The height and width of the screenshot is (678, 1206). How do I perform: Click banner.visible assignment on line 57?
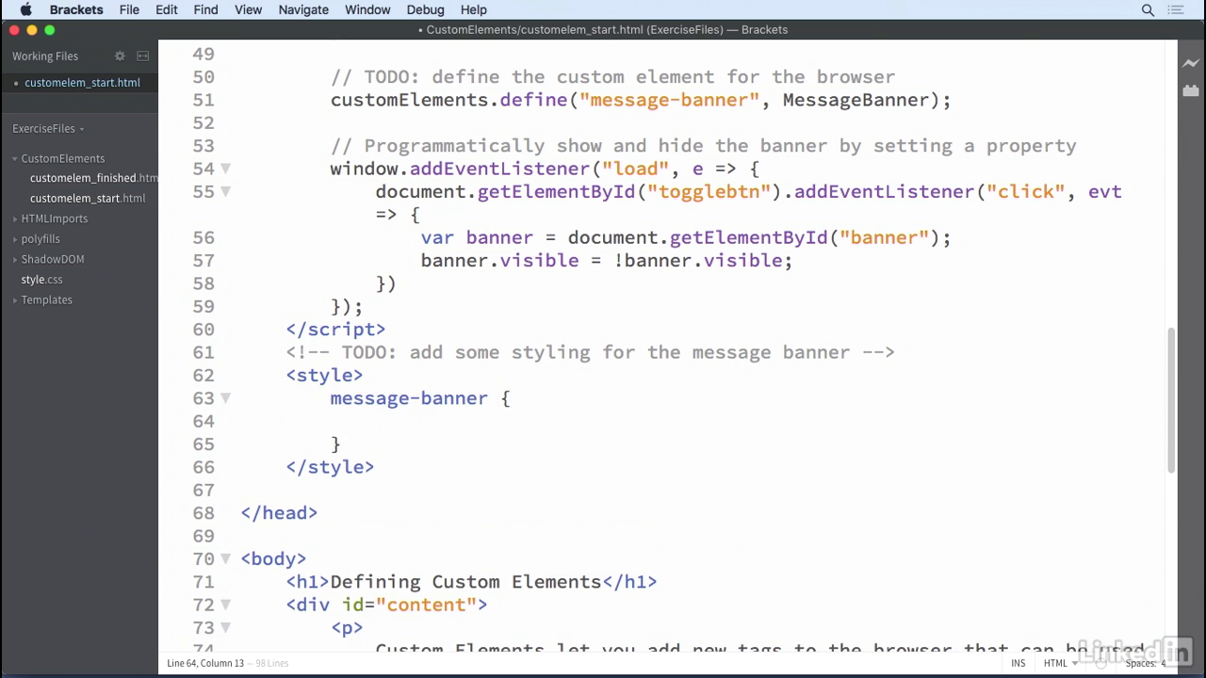pyautogui.click(x=607, y=261)
